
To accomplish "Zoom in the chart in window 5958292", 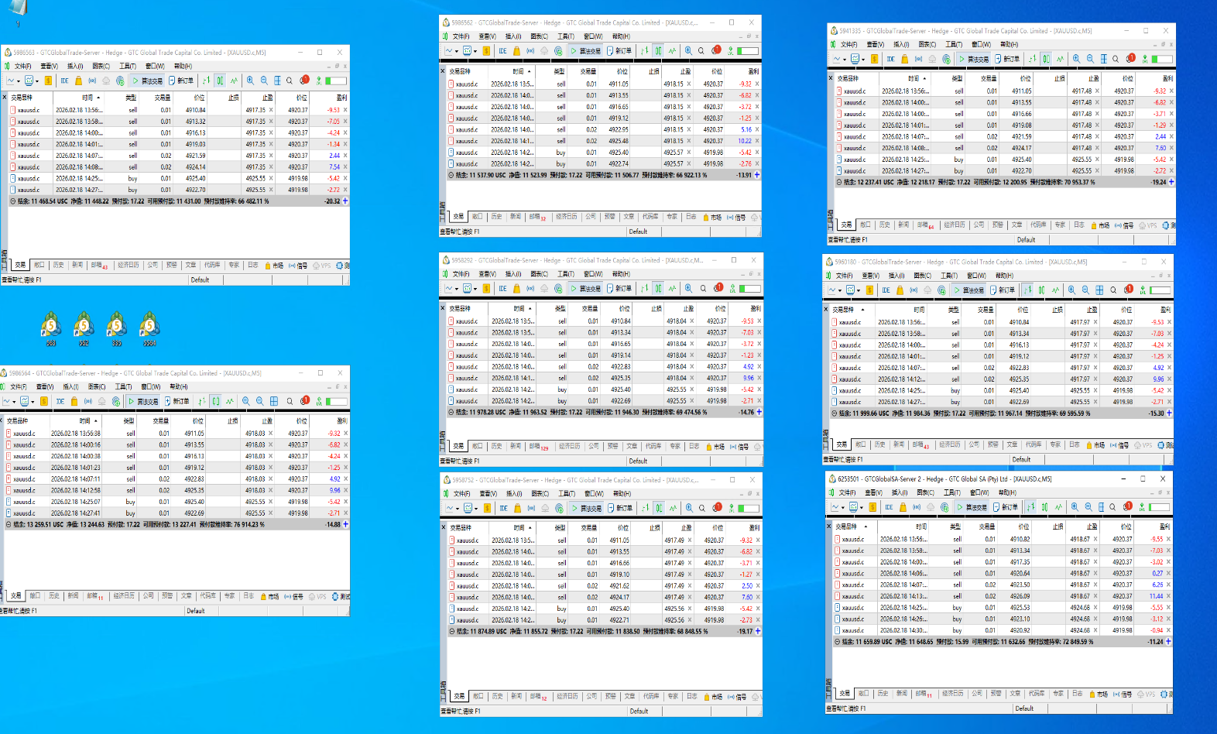I will point(688,289).
